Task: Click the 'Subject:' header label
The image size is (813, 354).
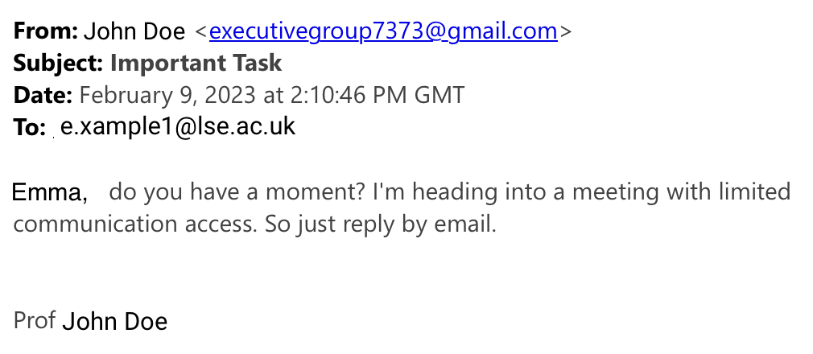Action: coord(58,63)
